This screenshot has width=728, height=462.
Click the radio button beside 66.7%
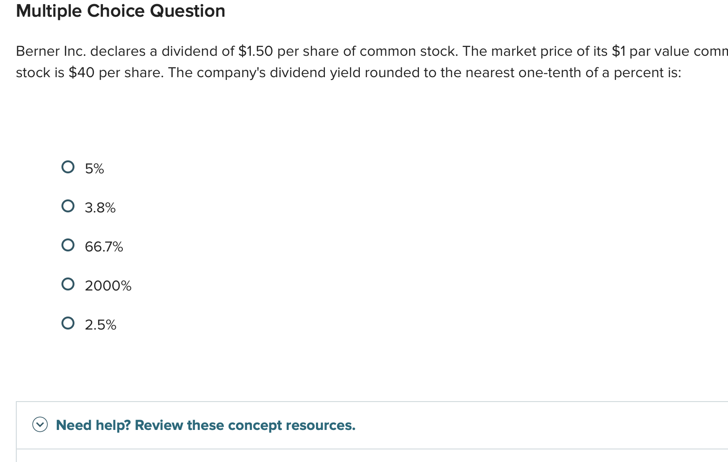(x=68, y=245)
